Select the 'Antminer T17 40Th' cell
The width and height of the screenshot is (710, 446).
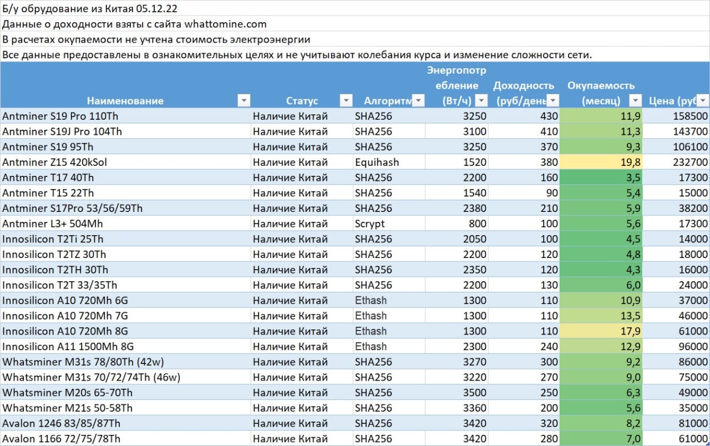pos(125,178)
